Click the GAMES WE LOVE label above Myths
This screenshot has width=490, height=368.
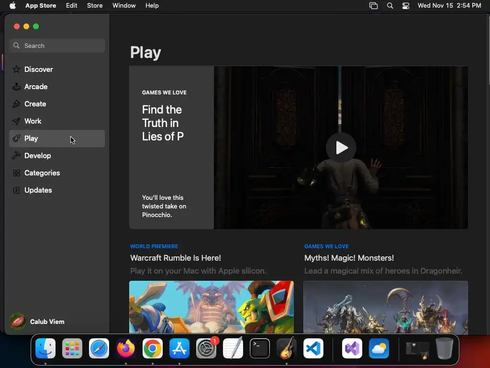coord(326,246)
